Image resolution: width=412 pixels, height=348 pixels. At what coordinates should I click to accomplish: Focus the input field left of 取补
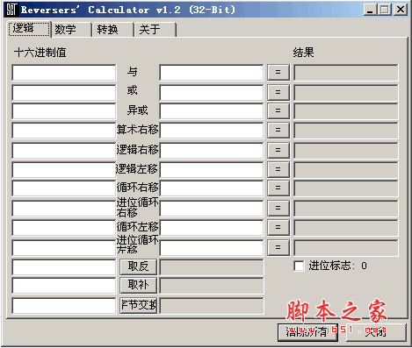tap(64, 286)
